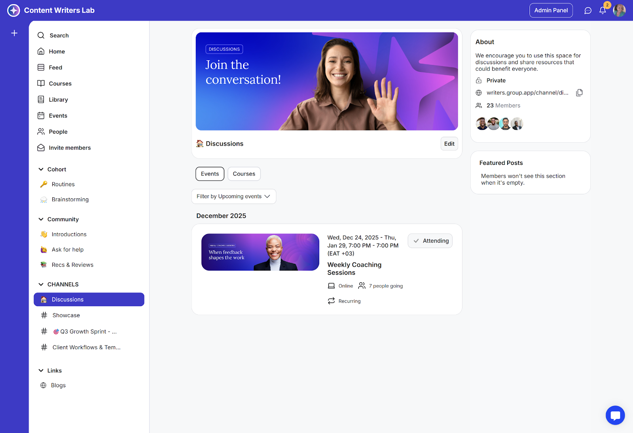
Task: Collapse the Community section
Action: point(41,219)
